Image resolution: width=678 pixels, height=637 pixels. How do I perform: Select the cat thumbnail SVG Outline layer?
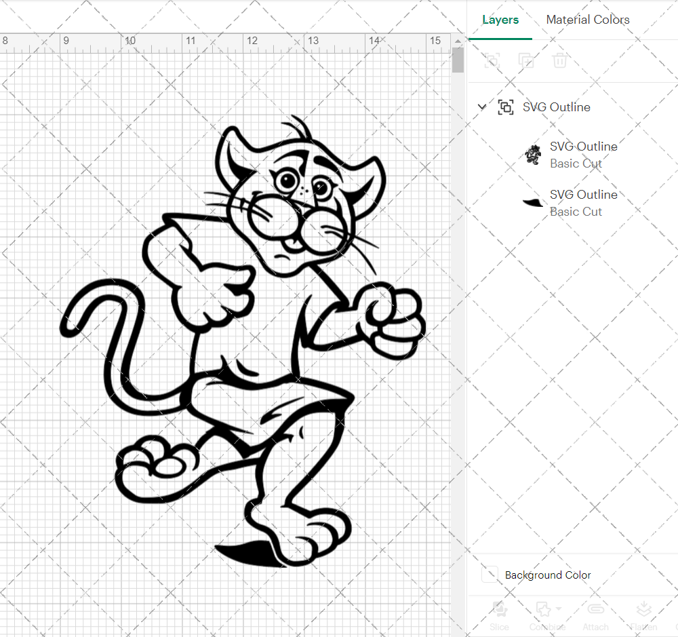point(533,155)
